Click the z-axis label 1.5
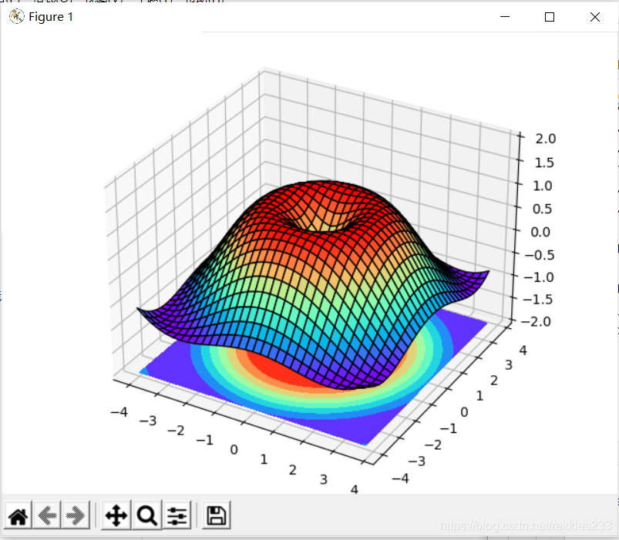This screenshot has height=540, width=619. [544, 163]
